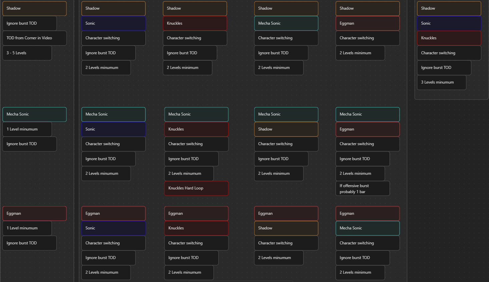Click "Character switching" between Eggman and "2 Levels minimum"
The height and width of the screenshot is (282, 489).
click(x=368, y=38)
